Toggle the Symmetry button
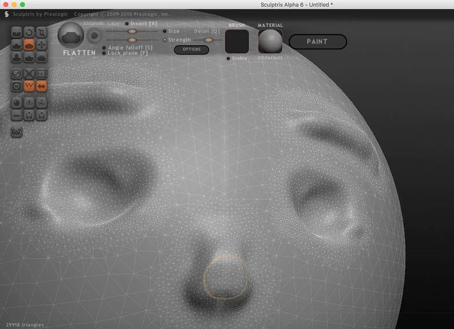Image resolution: width=454 pixels, height=329 pixels. pos(42,87)
